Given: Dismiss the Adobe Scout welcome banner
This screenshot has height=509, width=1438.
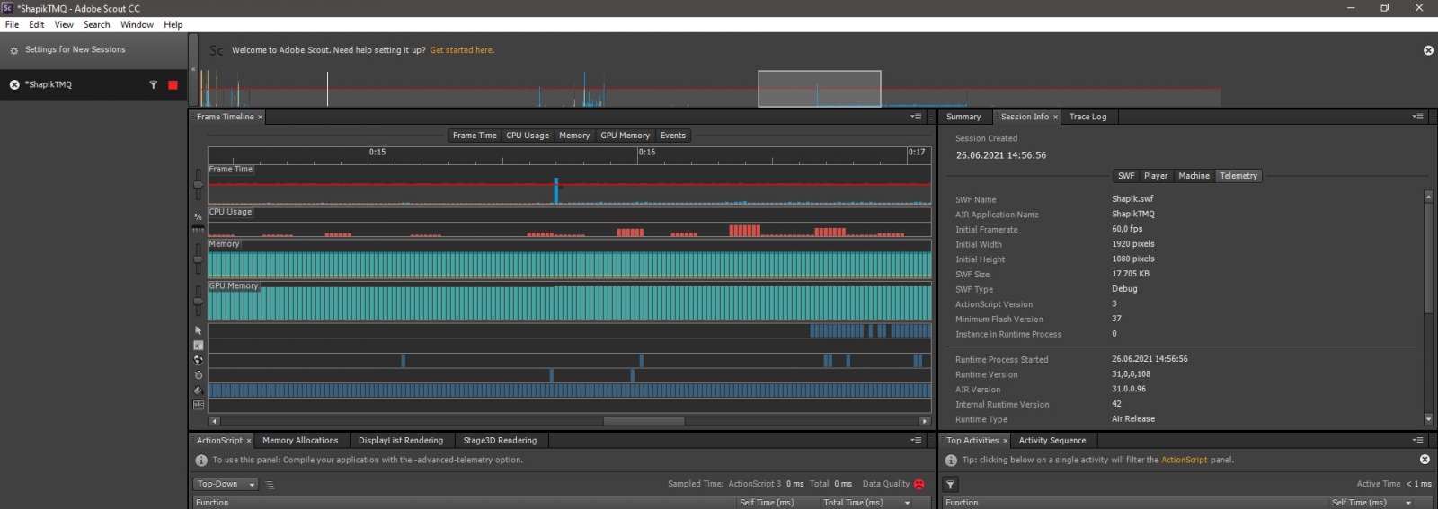Looking at the screenshot, I should 1428,50.
